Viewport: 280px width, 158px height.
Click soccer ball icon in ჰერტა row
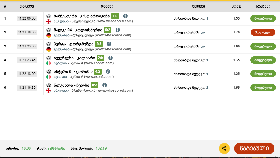[x=49, y=44]
